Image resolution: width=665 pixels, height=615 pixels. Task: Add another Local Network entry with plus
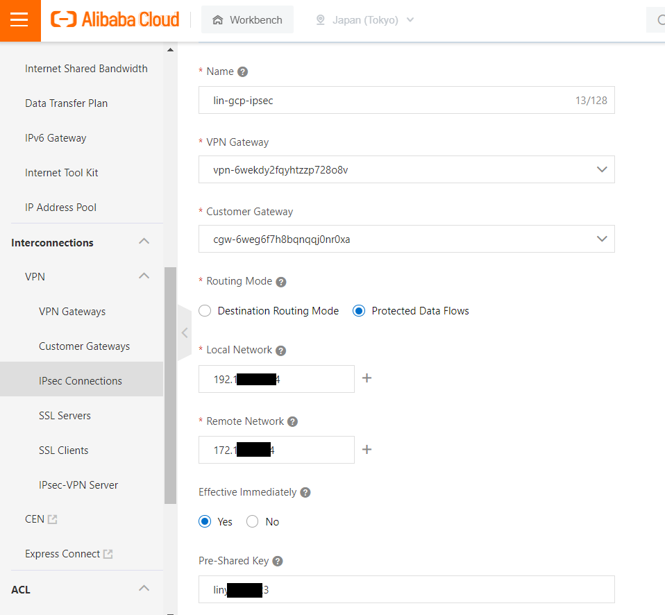367,378
